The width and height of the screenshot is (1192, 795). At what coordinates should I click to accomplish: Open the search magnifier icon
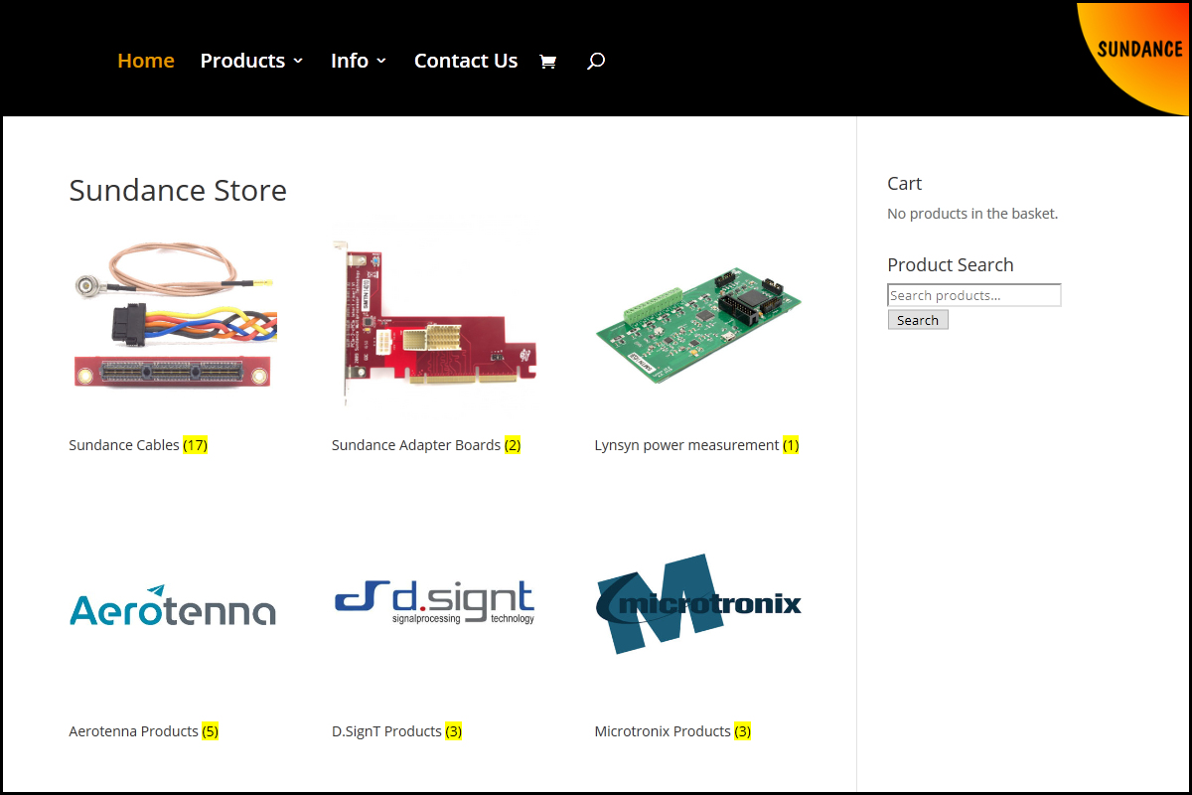[x=595, y=62]
